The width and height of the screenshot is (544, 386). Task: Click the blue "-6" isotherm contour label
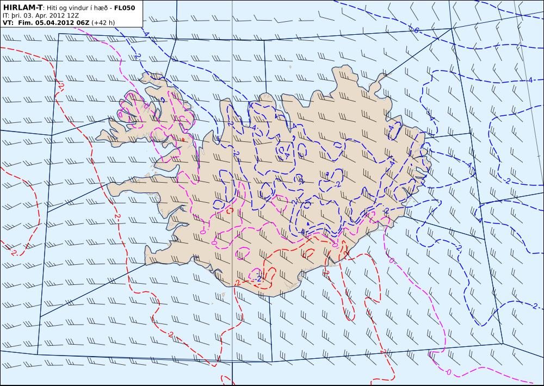[x=415, y=30]
